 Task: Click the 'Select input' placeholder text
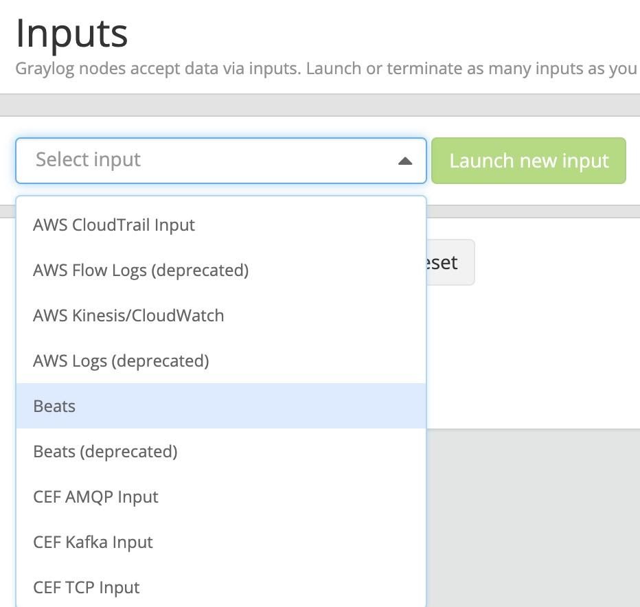click(x=88, y=160)
